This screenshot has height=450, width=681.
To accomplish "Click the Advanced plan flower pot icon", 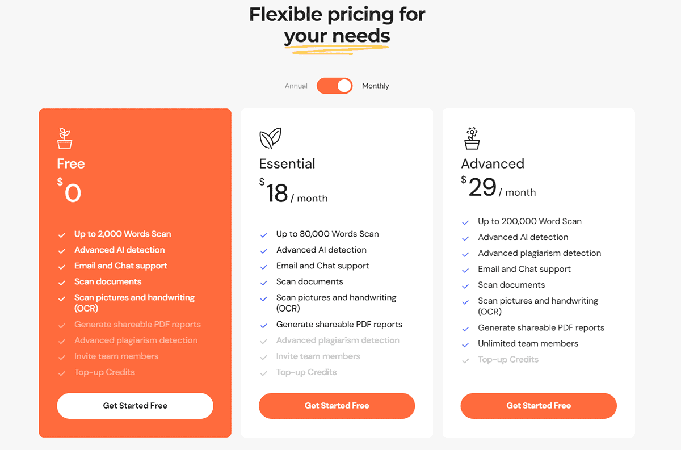I will (471, 138).
